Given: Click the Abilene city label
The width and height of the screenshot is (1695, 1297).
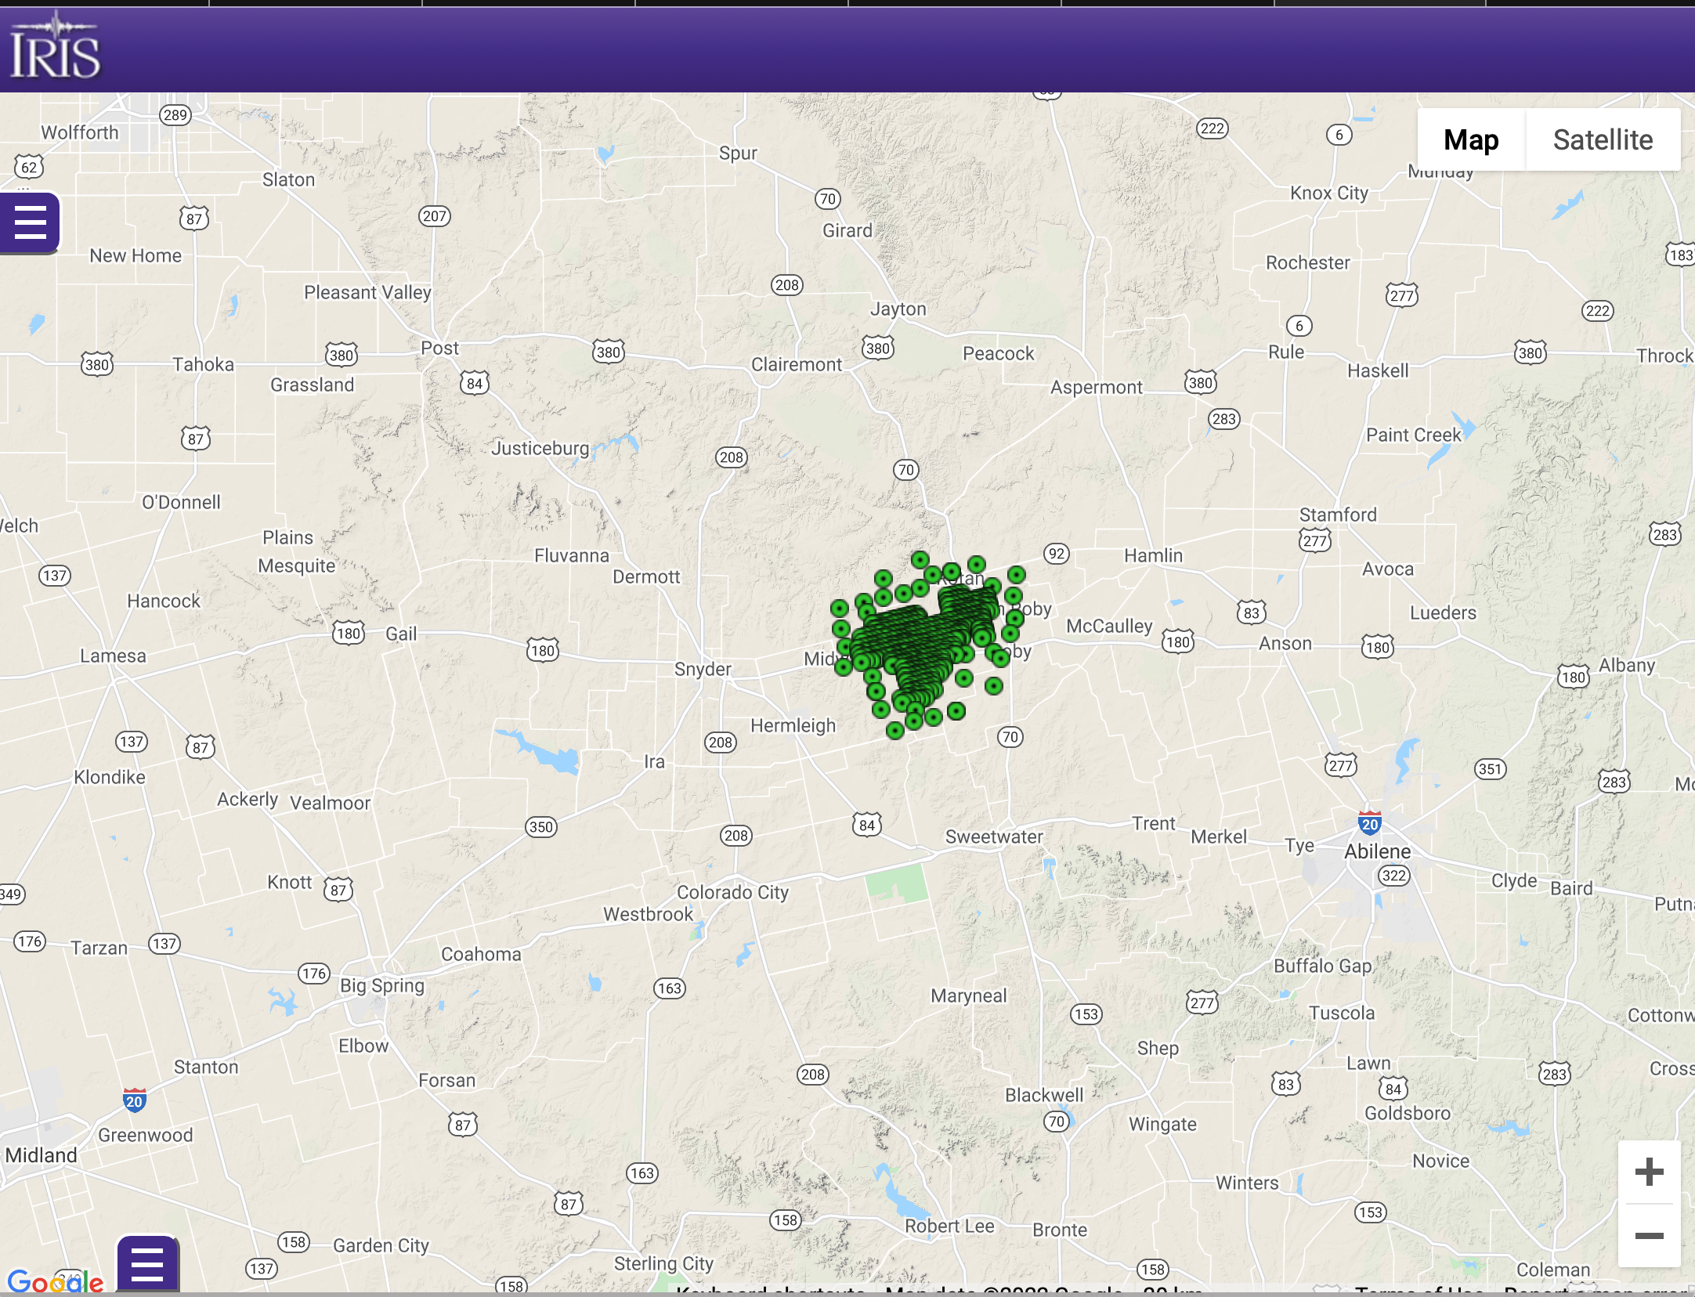Looking at the screenshot, I should point(1377,851).
